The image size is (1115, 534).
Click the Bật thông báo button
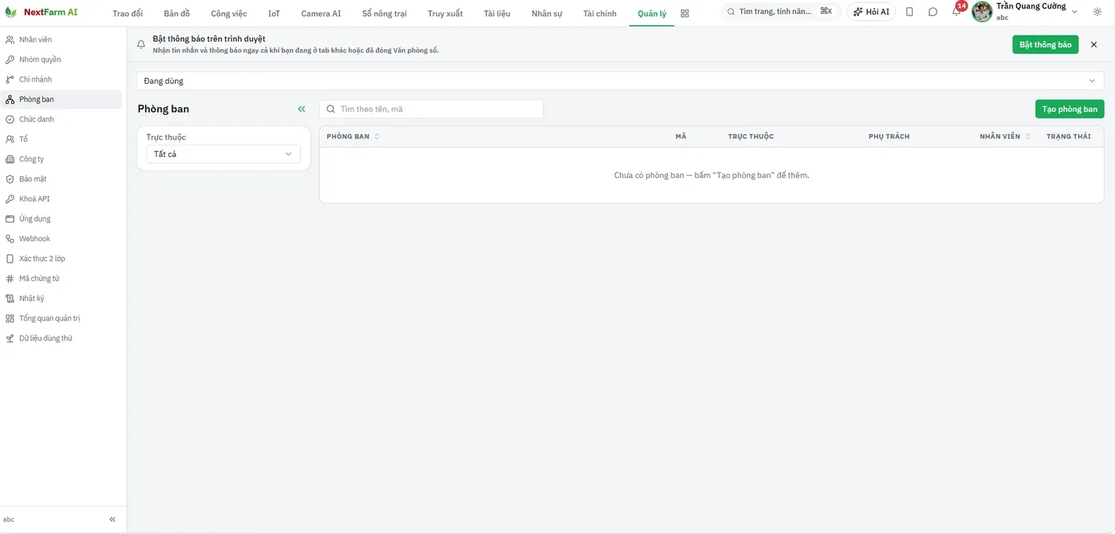[1045, 45]
